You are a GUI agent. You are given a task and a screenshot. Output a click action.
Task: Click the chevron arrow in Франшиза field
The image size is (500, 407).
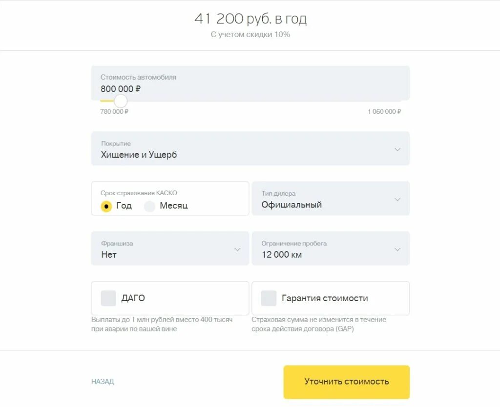click(237, 249)
